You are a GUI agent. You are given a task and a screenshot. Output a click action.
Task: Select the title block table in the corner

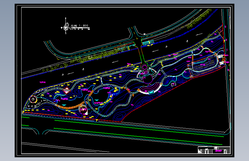click(x=214, y=150)
